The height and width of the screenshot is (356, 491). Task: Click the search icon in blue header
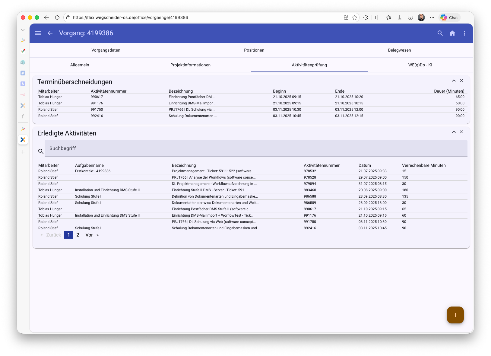pos(440,33)
